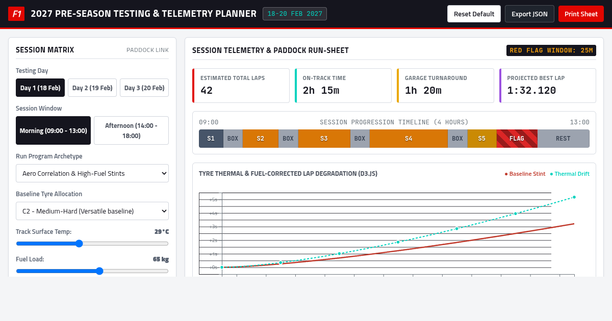Open the Paddock Link label
The height and width of the screenshot is (321, 612).
click(147, 50)
